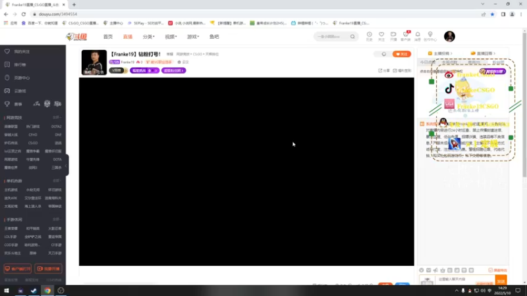The width and height of the screenshot is (527, 296).
Task: Click the second purple badge under streamer name
Action: tap(174, 70)
